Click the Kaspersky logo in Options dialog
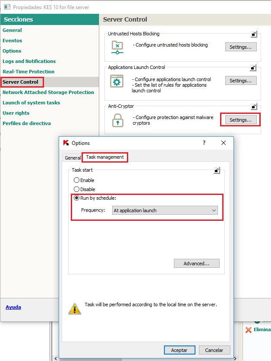 click(66, 143)
